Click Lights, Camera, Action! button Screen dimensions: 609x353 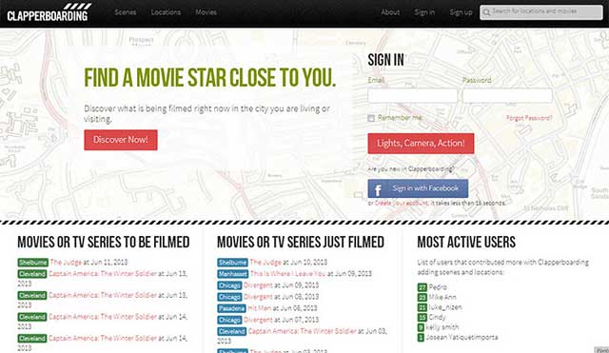coord(421,144)
